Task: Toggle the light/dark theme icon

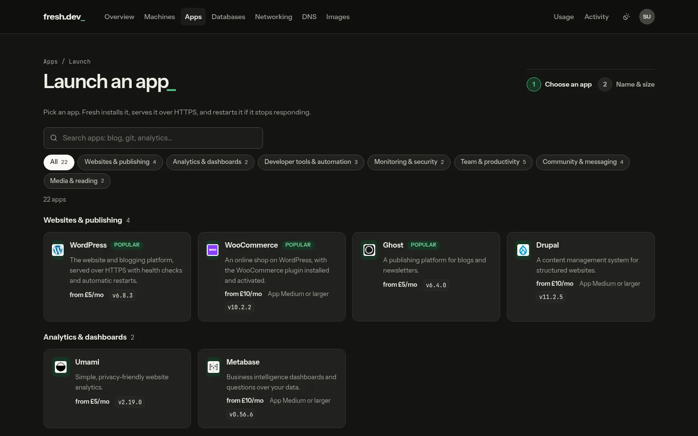Action: (626, 17)
